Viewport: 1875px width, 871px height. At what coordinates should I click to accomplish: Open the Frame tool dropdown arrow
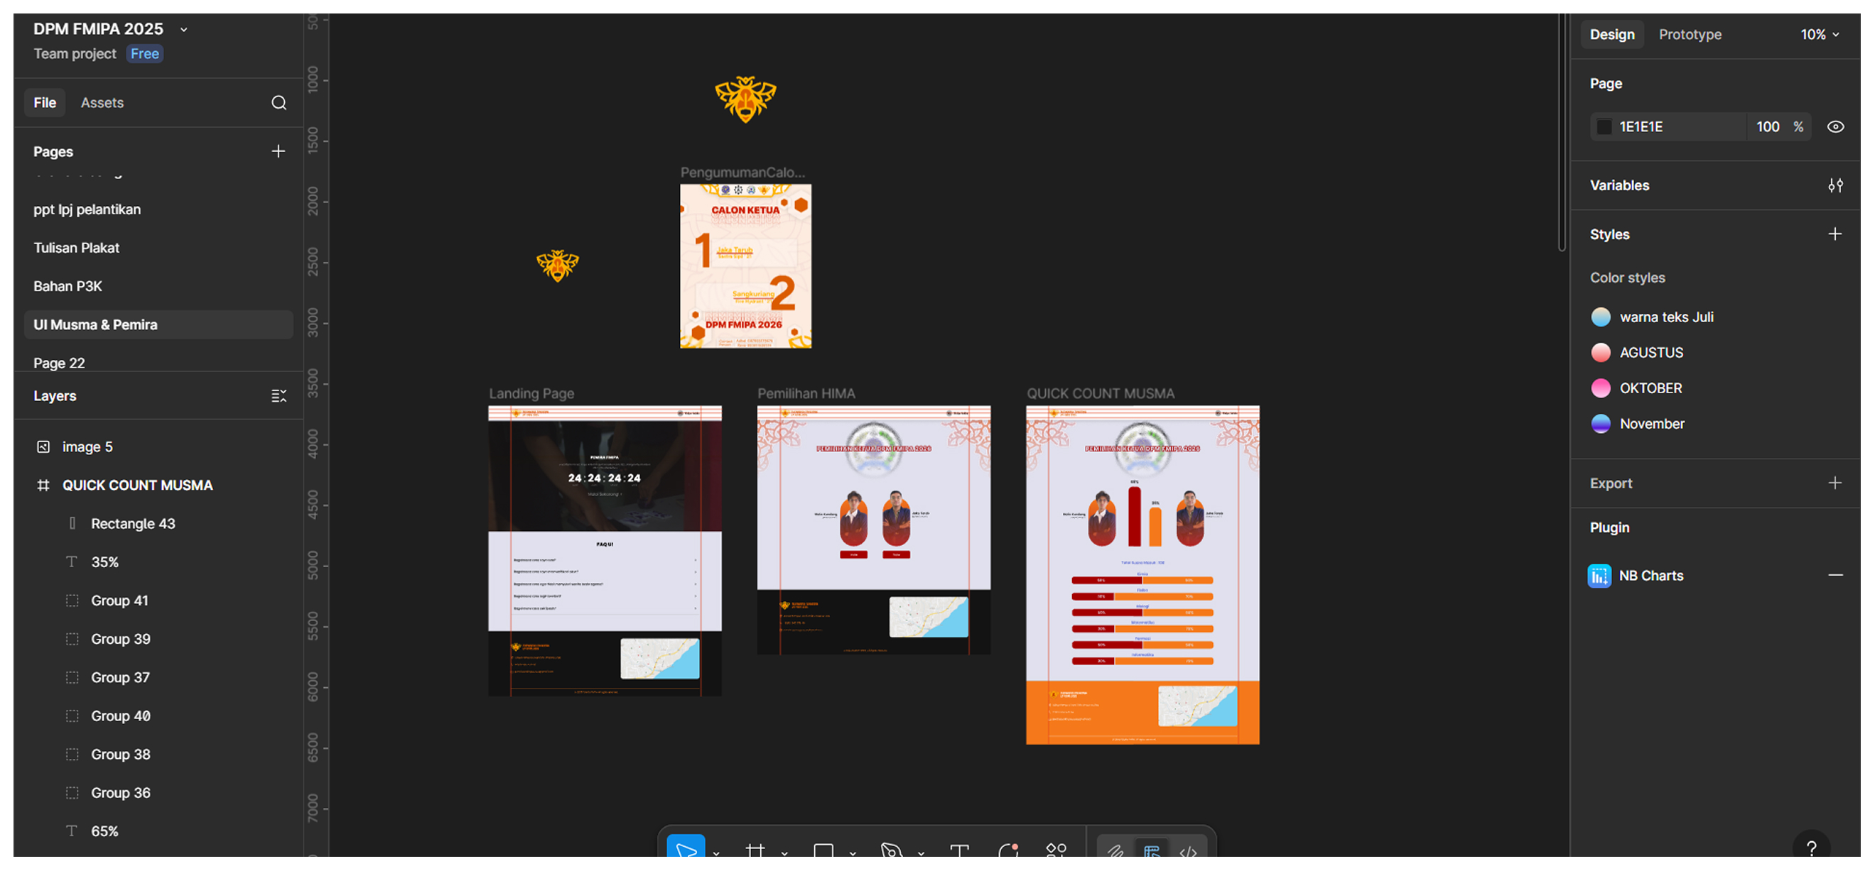click(x=784, y=853)
